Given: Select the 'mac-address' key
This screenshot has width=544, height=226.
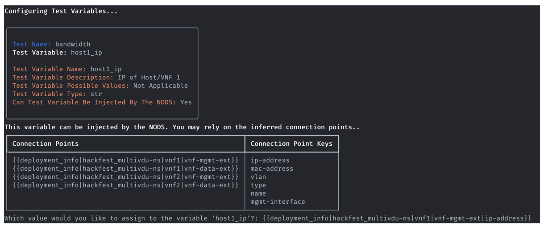Looking at the screenshot, I should [272, 168].
